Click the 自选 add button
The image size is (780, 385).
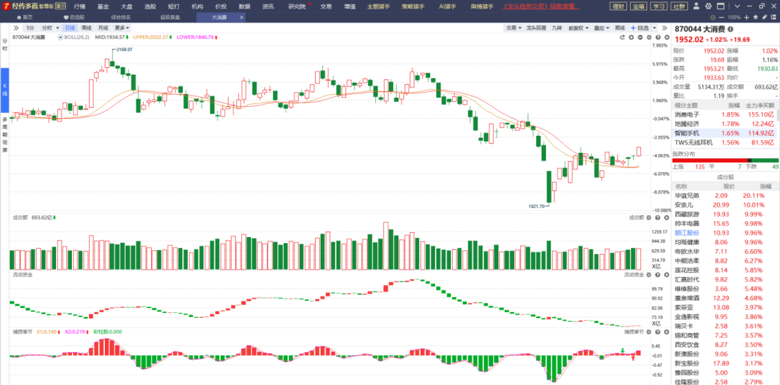click(x=640, y=28)
